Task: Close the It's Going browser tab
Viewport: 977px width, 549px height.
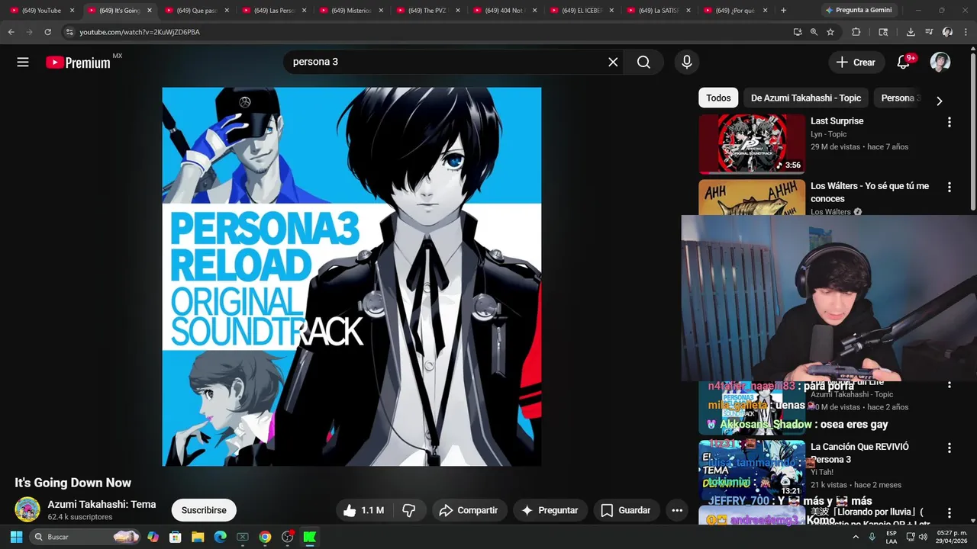Action: point(149,11)
